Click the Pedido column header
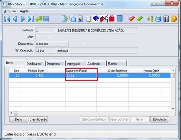 pyautogui.click(x=29, y=71)
